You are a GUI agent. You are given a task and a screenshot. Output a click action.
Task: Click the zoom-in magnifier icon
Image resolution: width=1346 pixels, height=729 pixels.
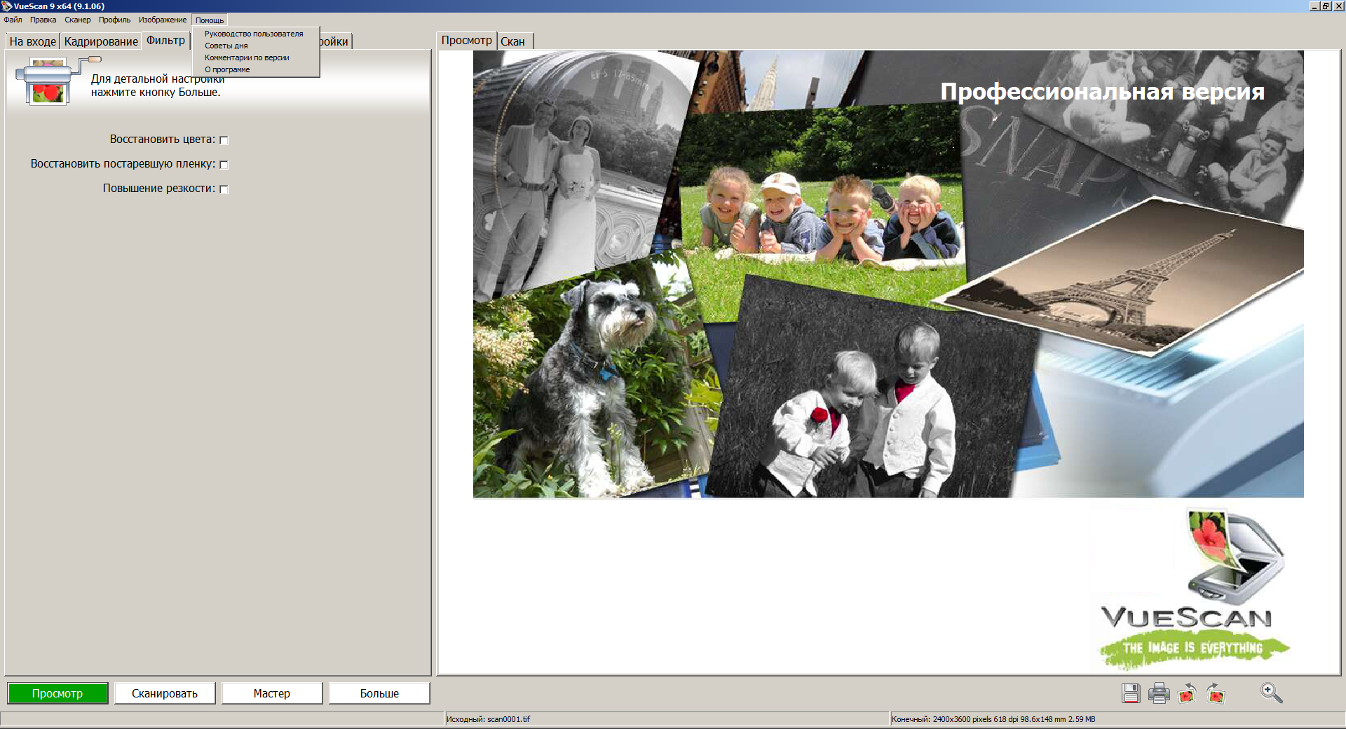pos(1271,693)
